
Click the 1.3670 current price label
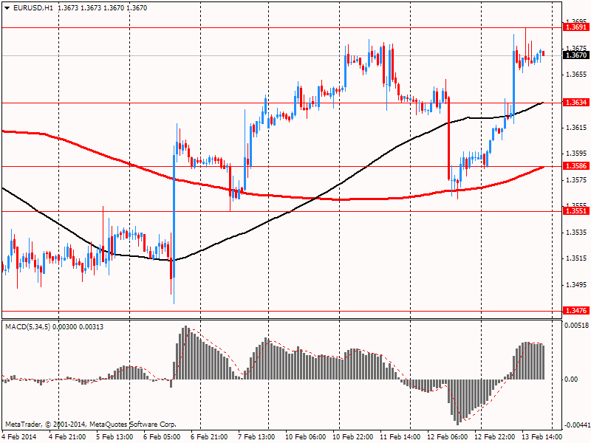575,55
